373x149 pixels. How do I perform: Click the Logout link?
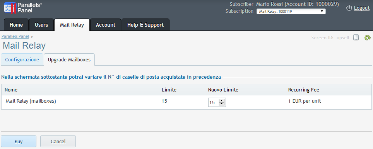362,8
